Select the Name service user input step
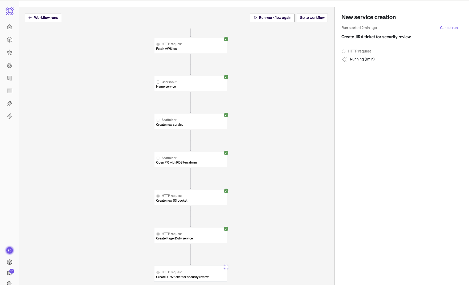469x285 pixels. point(190,84)
